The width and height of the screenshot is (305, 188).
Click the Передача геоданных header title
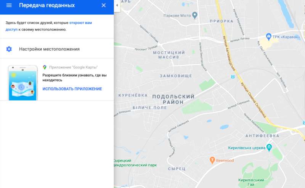point(47,5)
